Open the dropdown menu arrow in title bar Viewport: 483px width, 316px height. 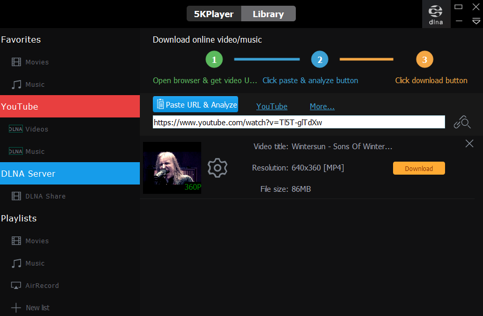(476, 21)
